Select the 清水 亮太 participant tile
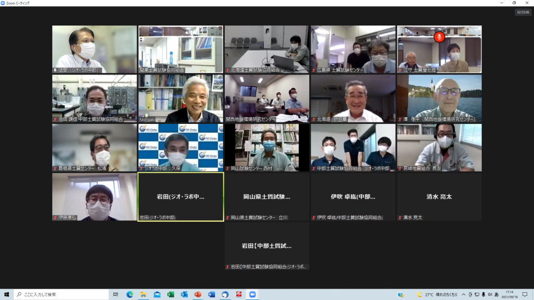Viewport: 534px width, 300px height. (439, 197)
